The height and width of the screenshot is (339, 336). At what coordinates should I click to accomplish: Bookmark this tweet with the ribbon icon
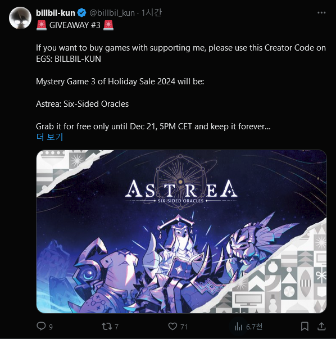click(x=305, y=326)
